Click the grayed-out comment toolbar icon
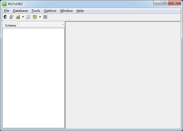This screenshot has width=183, height=131. pyautogui.click(x=28, y=17)
